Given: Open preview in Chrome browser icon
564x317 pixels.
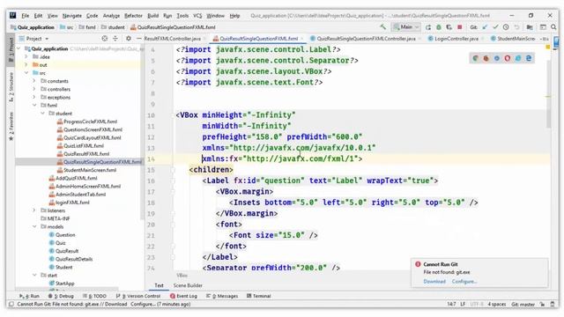Looking at the screenshot, I should (x=476, y=58).
